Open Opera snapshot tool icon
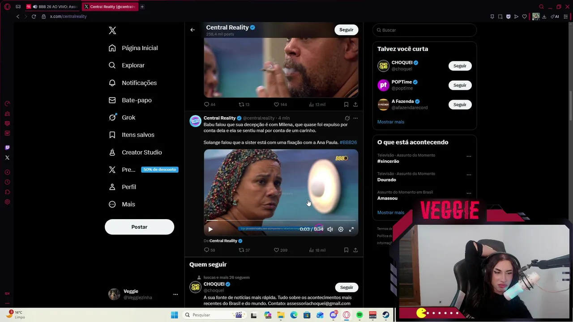Image resolution: width=573 pixels, height=322 pixels. coord(500,17)
